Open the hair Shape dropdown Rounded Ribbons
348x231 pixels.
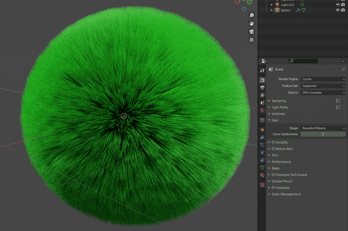(323, 128)
